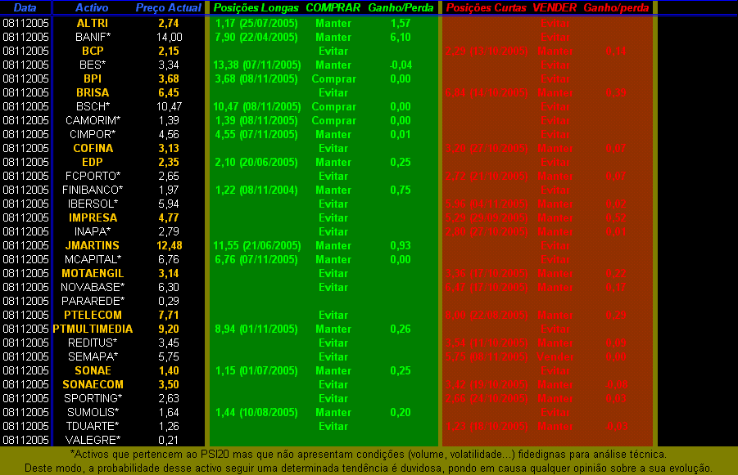
Task: Click IMPRESA short gain value 0,52
Action: pos(616,217)
